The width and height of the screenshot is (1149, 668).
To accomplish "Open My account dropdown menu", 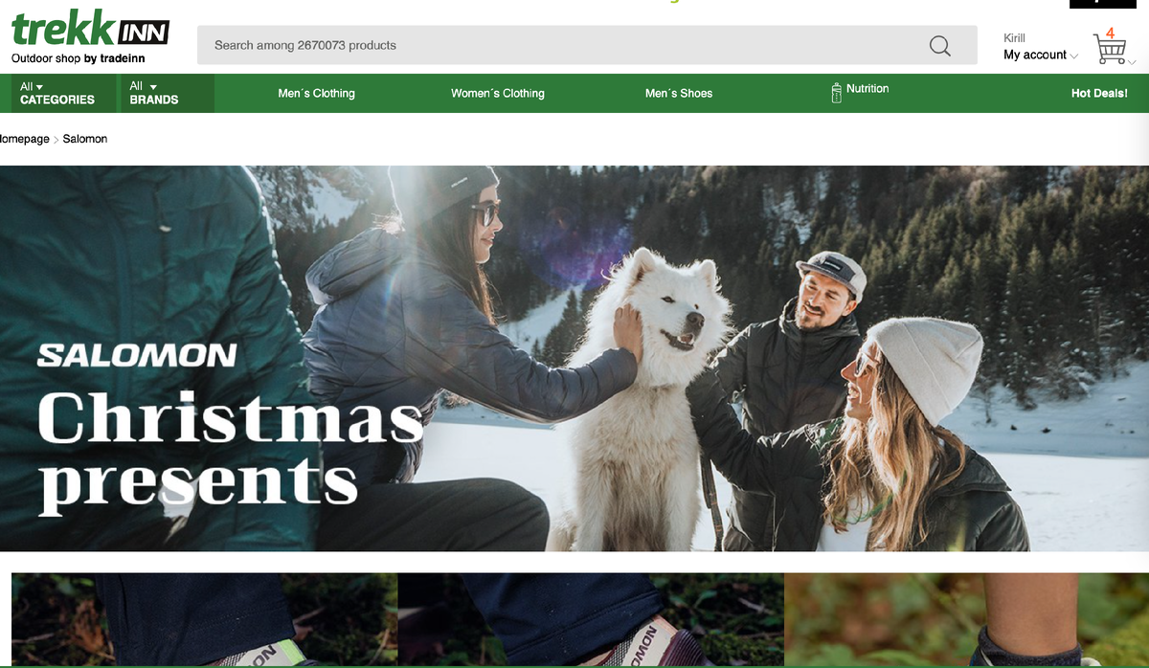I will click(x=1041, y=55).
